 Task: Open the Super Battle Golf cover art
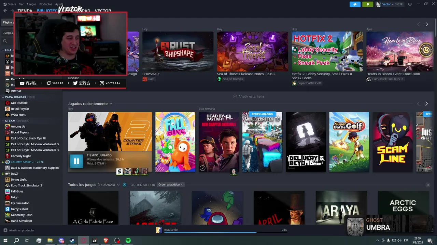(349, 142)
